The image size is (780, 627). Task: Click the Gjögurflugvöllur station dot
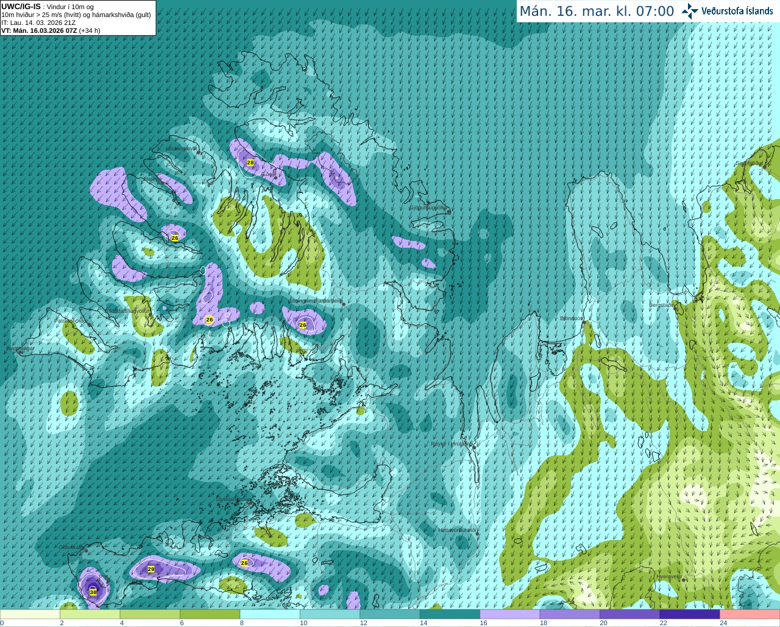[448, 212]
